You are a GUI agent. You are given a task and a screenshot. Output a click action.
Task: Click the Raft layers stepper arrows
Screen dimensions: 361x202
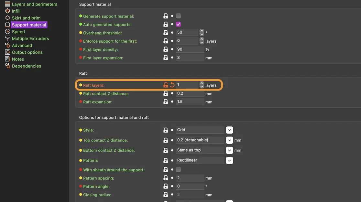(202, 85)
